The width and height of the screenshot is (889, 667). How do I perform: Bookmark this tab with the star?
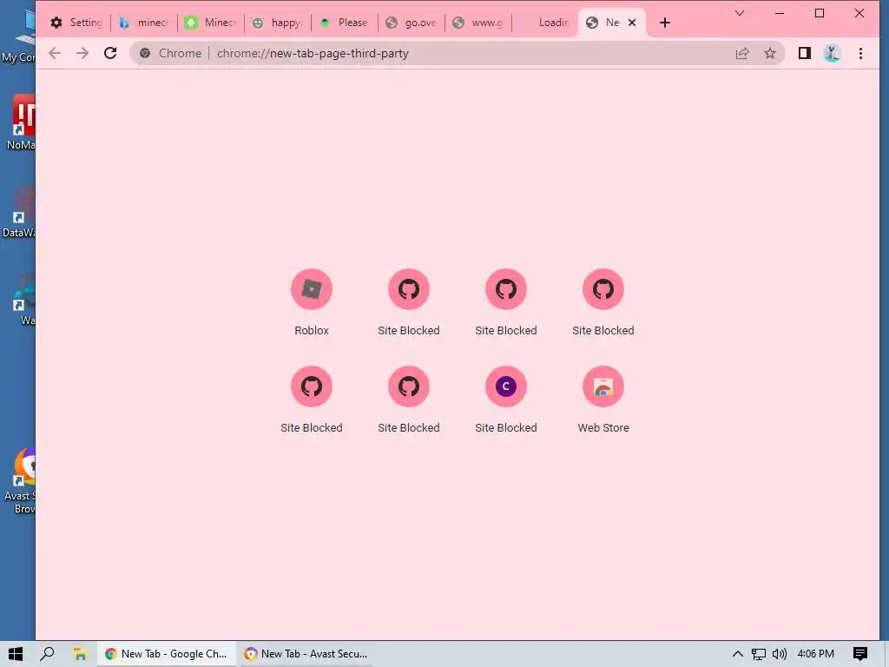pos(769,53)
